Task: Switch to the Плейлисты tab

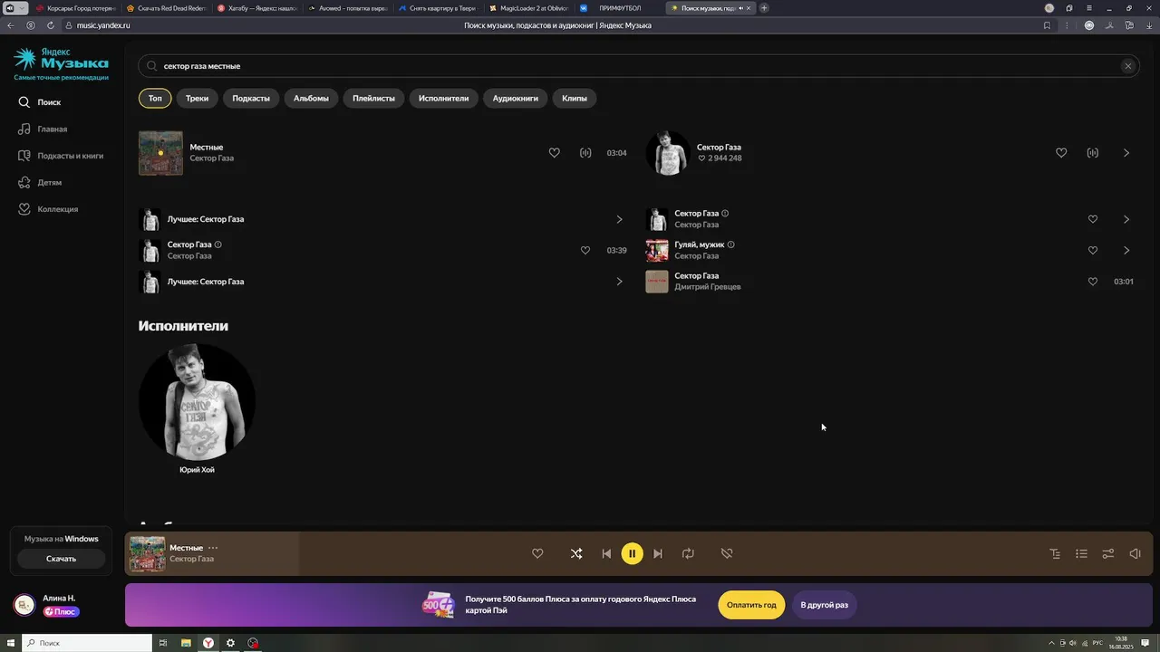Action: (x=373, y=98)
